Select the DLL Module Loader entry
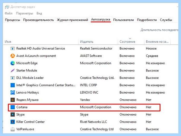Viewport: 181px width, 136px height. point(30,78)
